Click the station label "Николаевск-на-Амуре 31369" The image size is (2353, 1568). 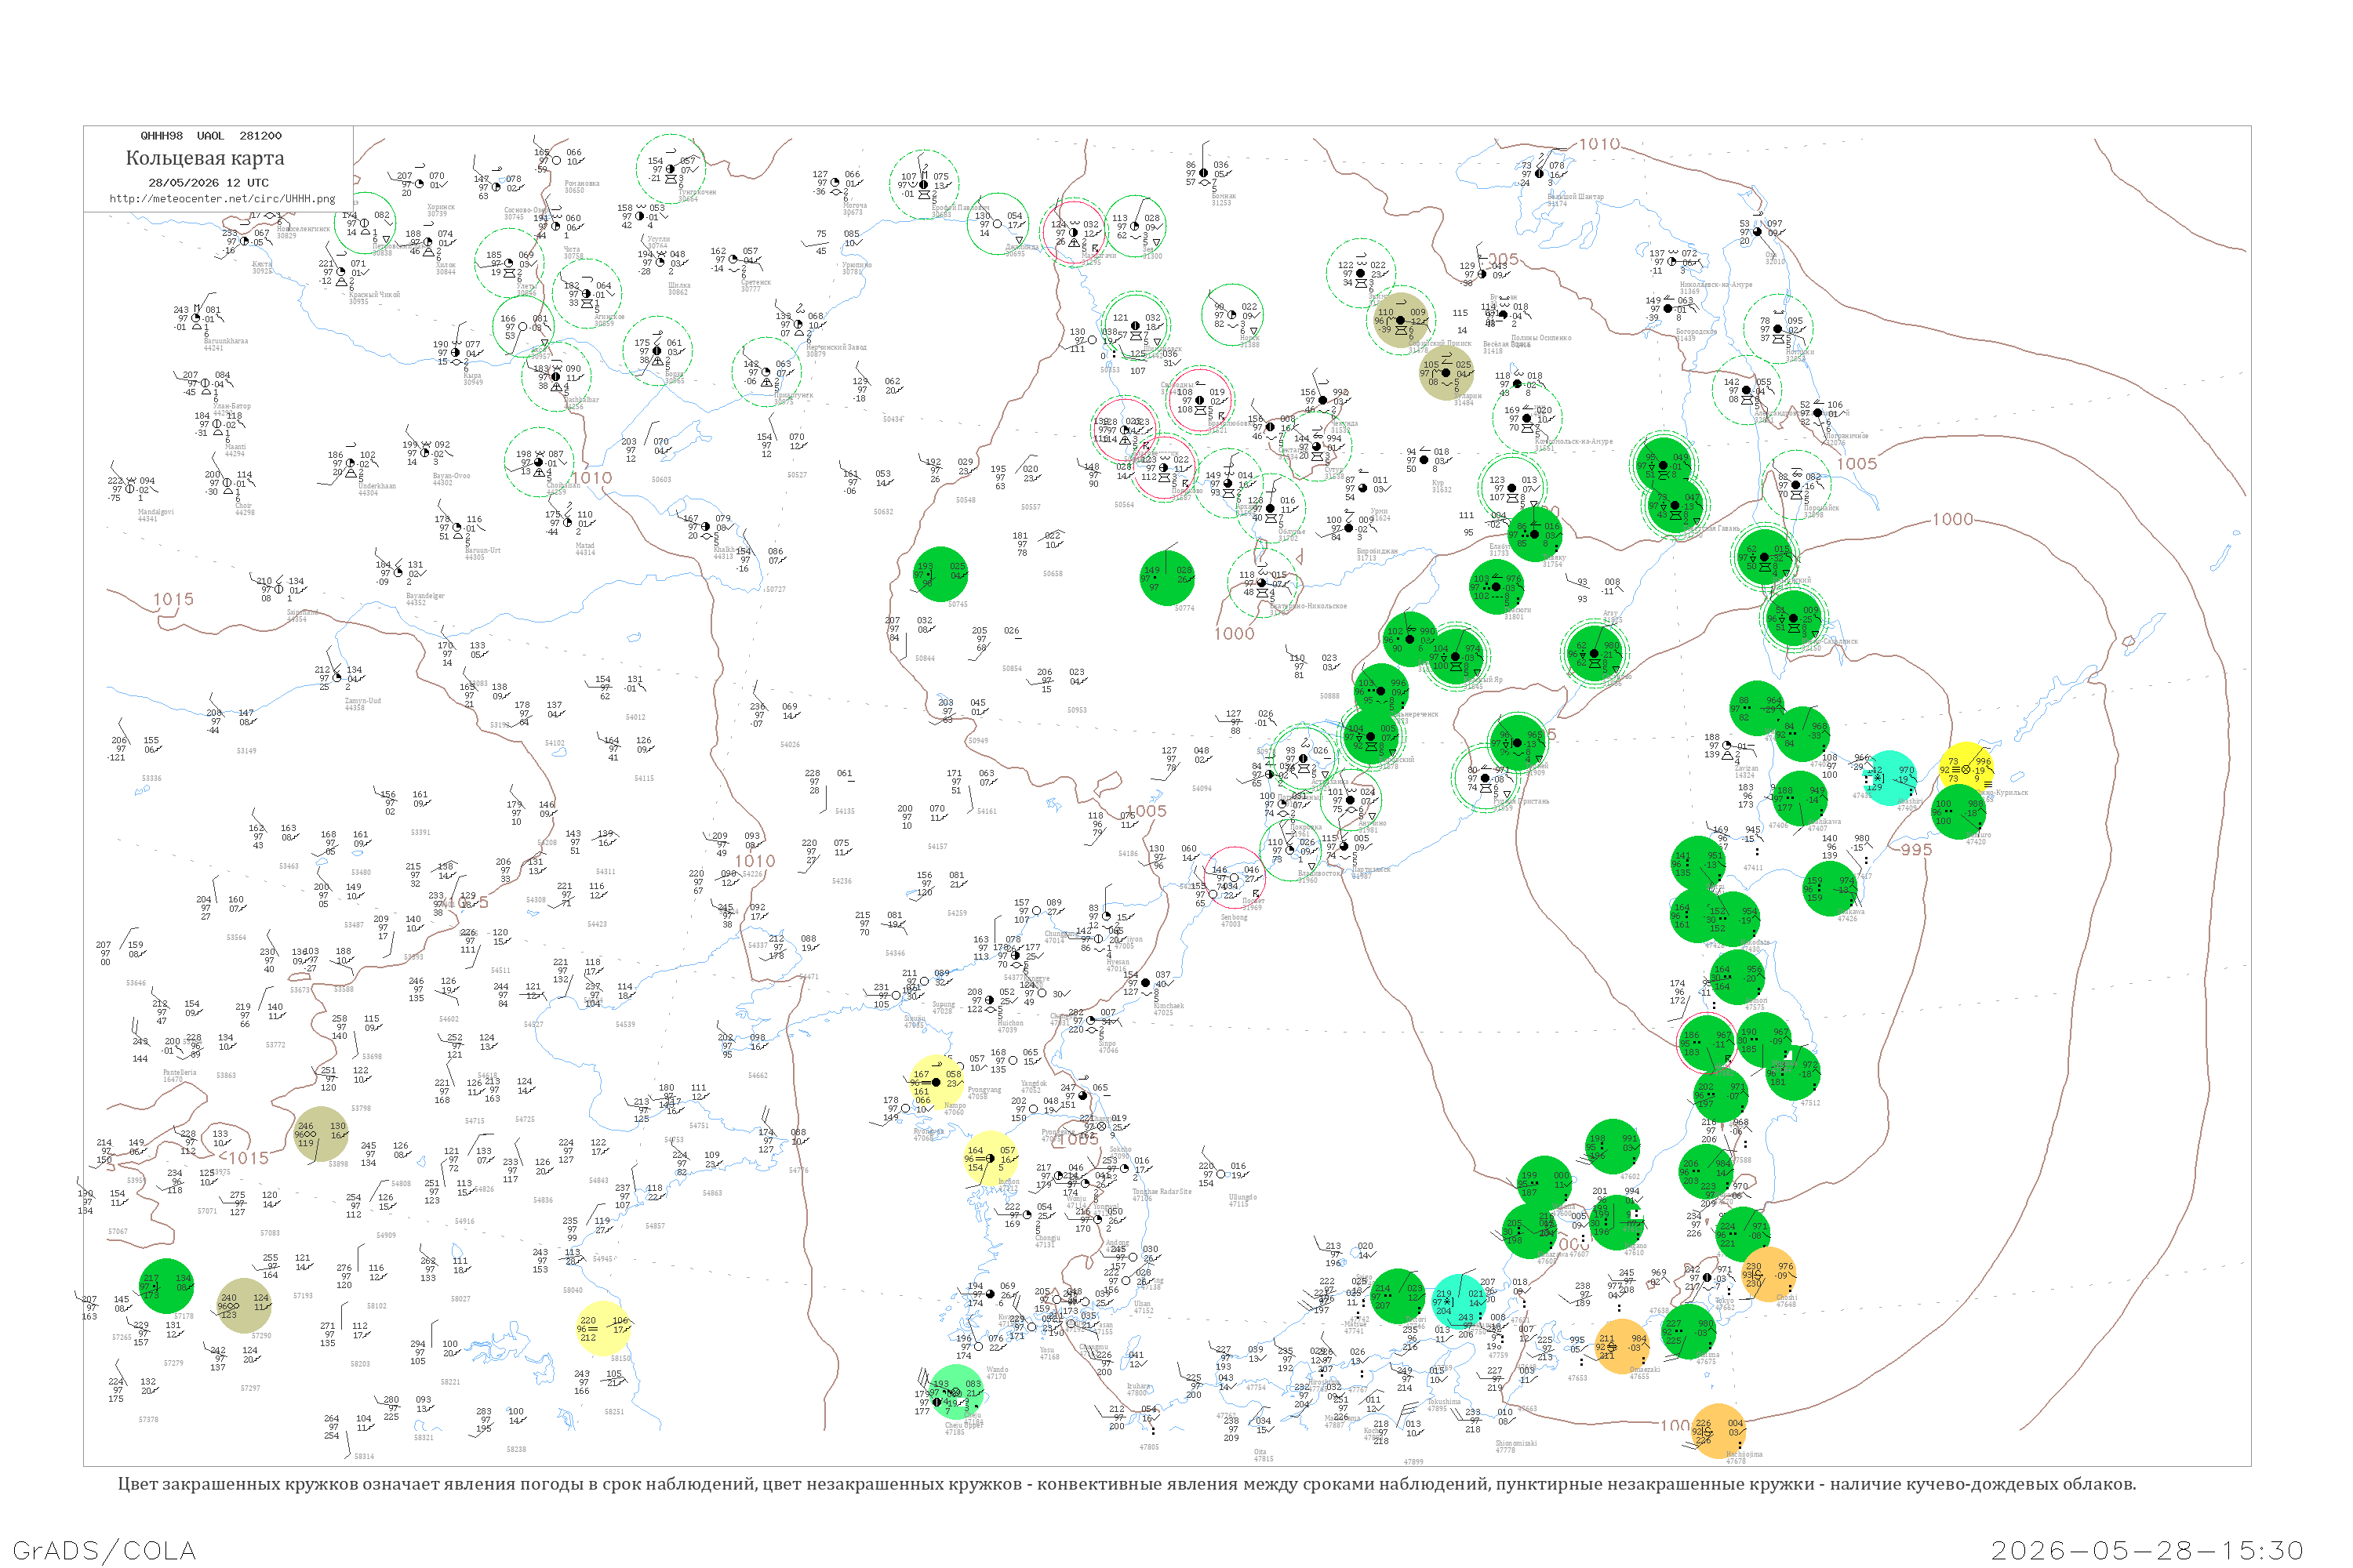coord(1716,288)
